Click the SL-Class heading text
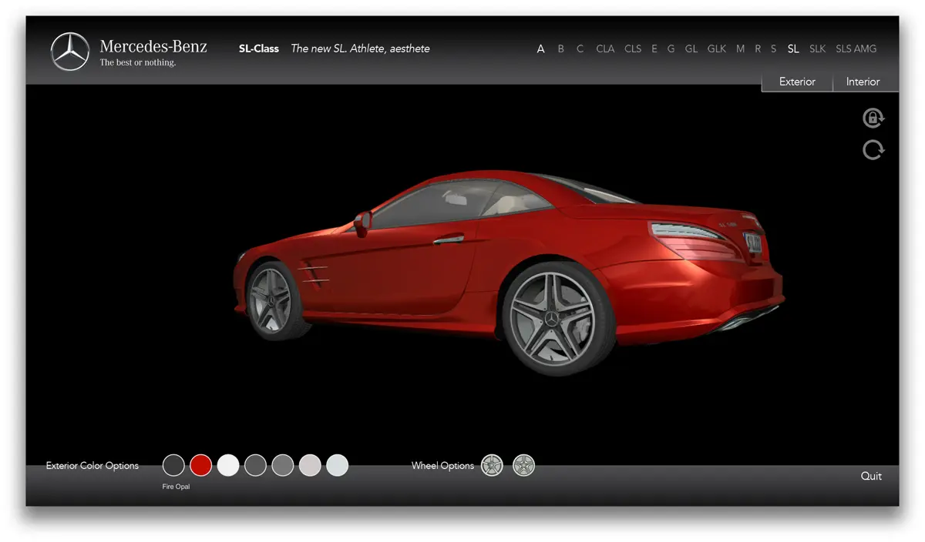Screen dimensions: 925x542 (x=259, y=49)
